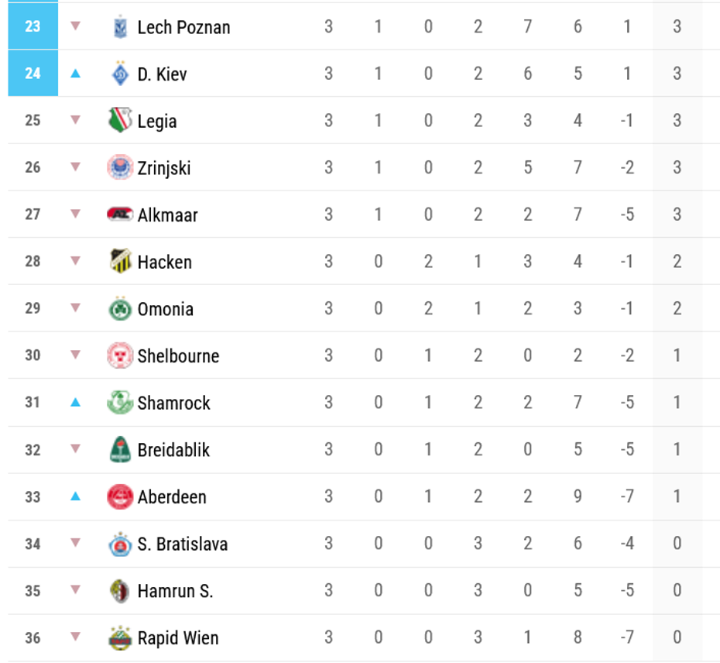Screen dimensions: 720x663
Task: Click the up arrow next to Shamrock
Action: pos(75,402)
